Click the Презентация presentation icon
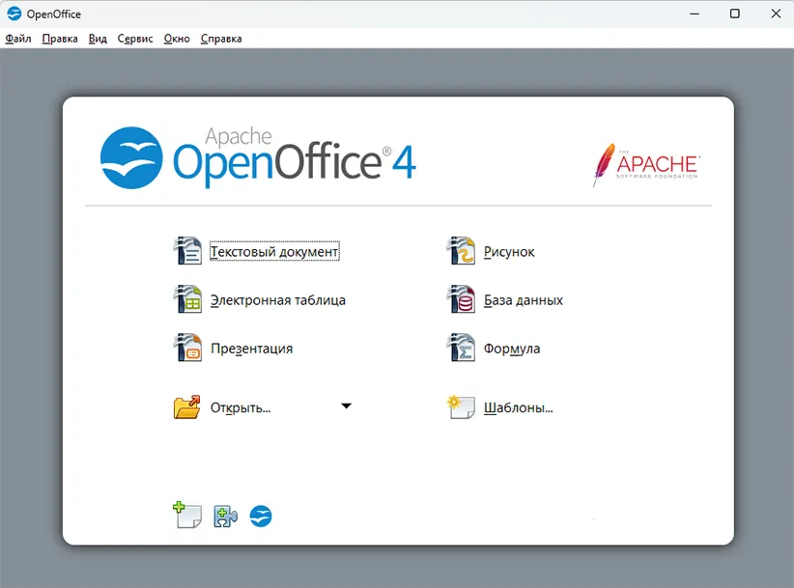 coord(187,348)
